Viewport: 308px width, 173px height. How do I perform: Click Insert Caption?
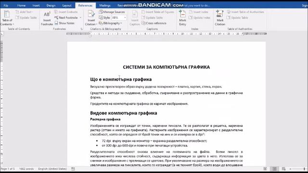(135, 18)
